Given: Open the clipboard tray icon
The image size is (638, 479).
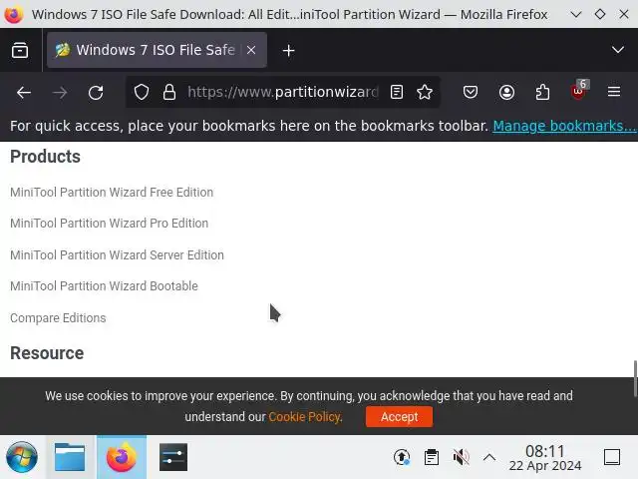Looking at the screenshot, I should [432, 457].
